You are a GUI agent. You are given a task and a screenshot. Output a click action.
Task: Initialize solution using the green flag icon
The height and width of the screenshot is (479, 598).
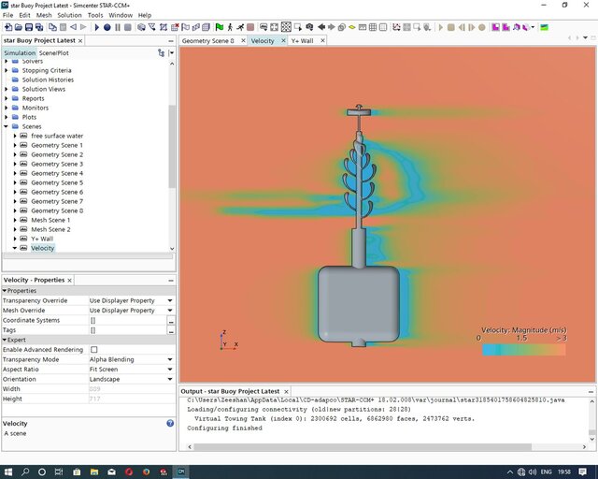point(220,27)
